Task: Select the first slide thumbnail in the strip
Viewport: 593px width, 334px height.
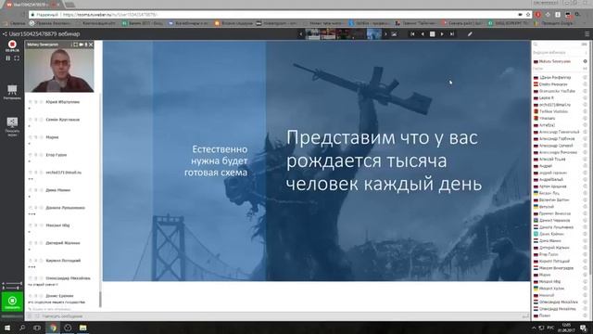Action: tap(312, 34)
